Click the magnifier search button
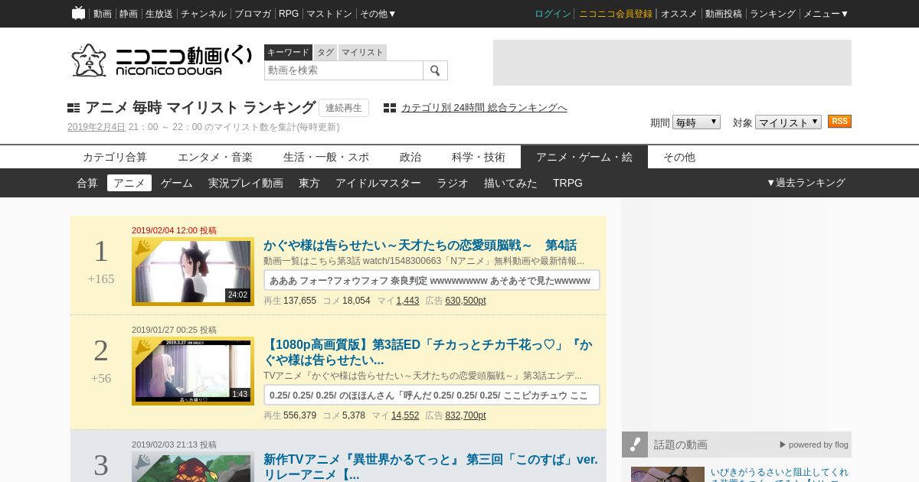This screenshot has width=919, height=482. tap(435, 70)
